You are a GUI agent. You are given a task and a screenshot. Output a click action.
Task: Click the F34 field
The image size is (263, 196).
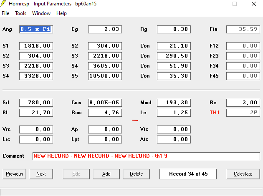(243, 66)
